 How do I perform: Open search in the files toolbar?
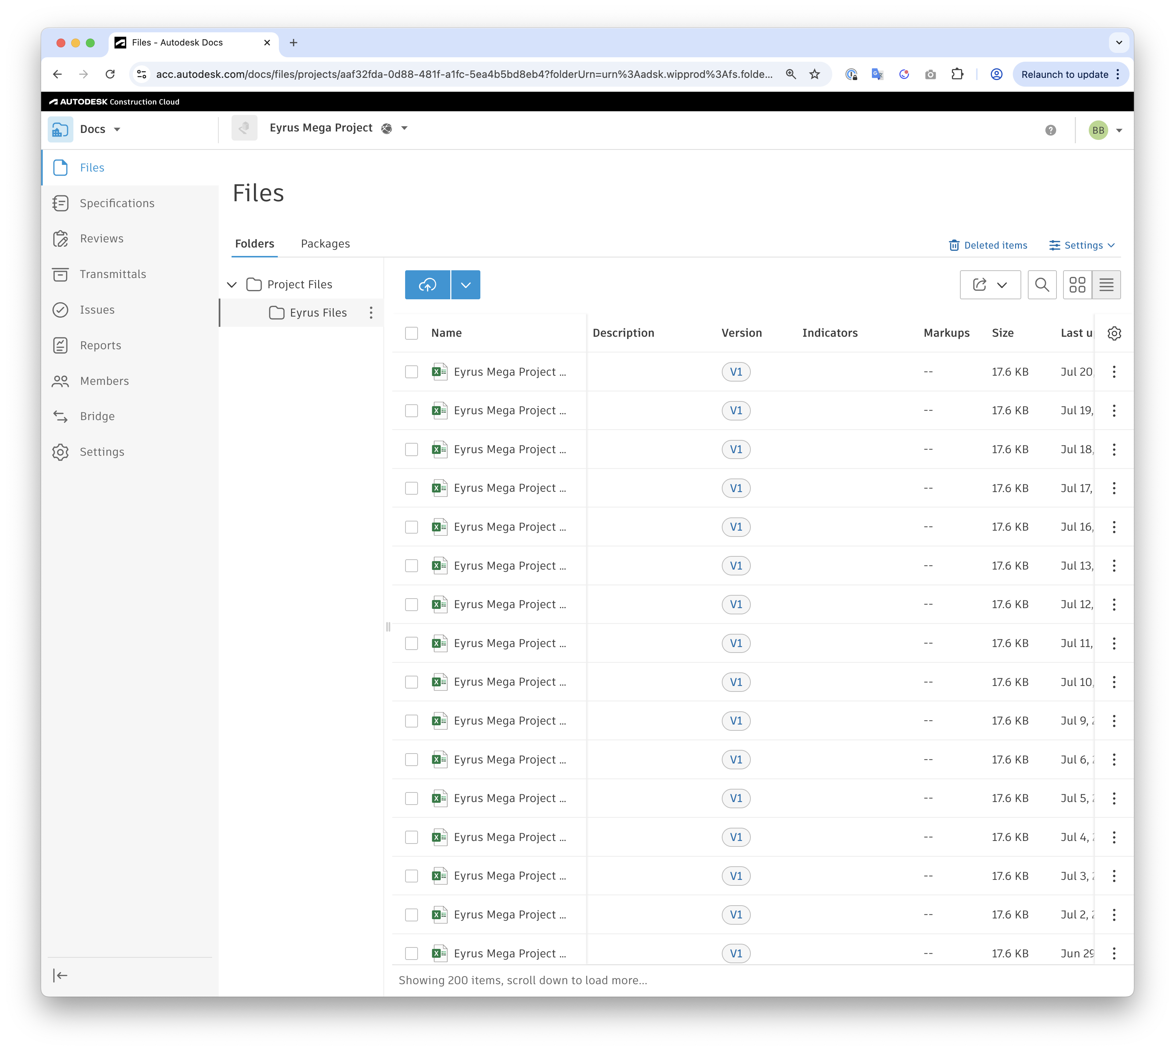tap(1042, 285)
